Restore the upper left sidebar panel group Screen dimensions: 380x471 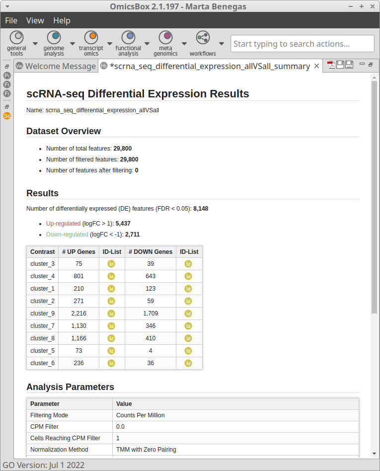pos(7,66)
